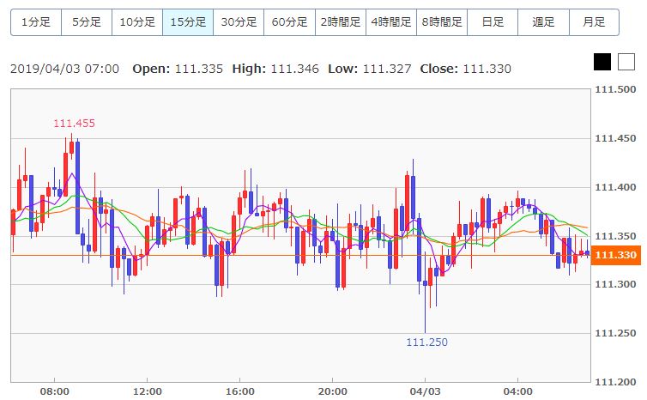Switch to the 4時間足 timeframe
This screenshot has width=647, height=400.
[391, 22]
